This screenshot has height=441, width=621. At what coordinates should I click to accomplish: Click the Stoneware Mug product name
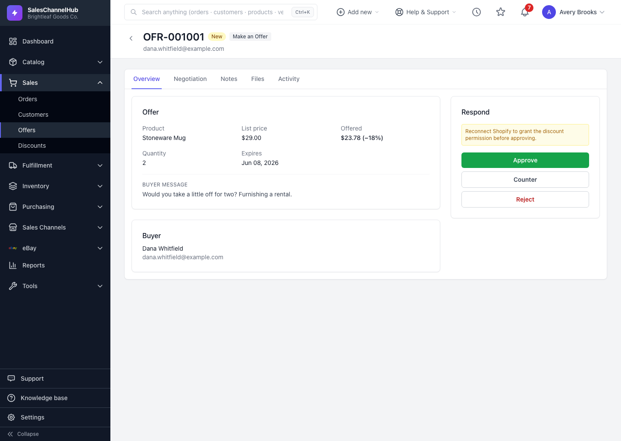click(x=164, y=138)
